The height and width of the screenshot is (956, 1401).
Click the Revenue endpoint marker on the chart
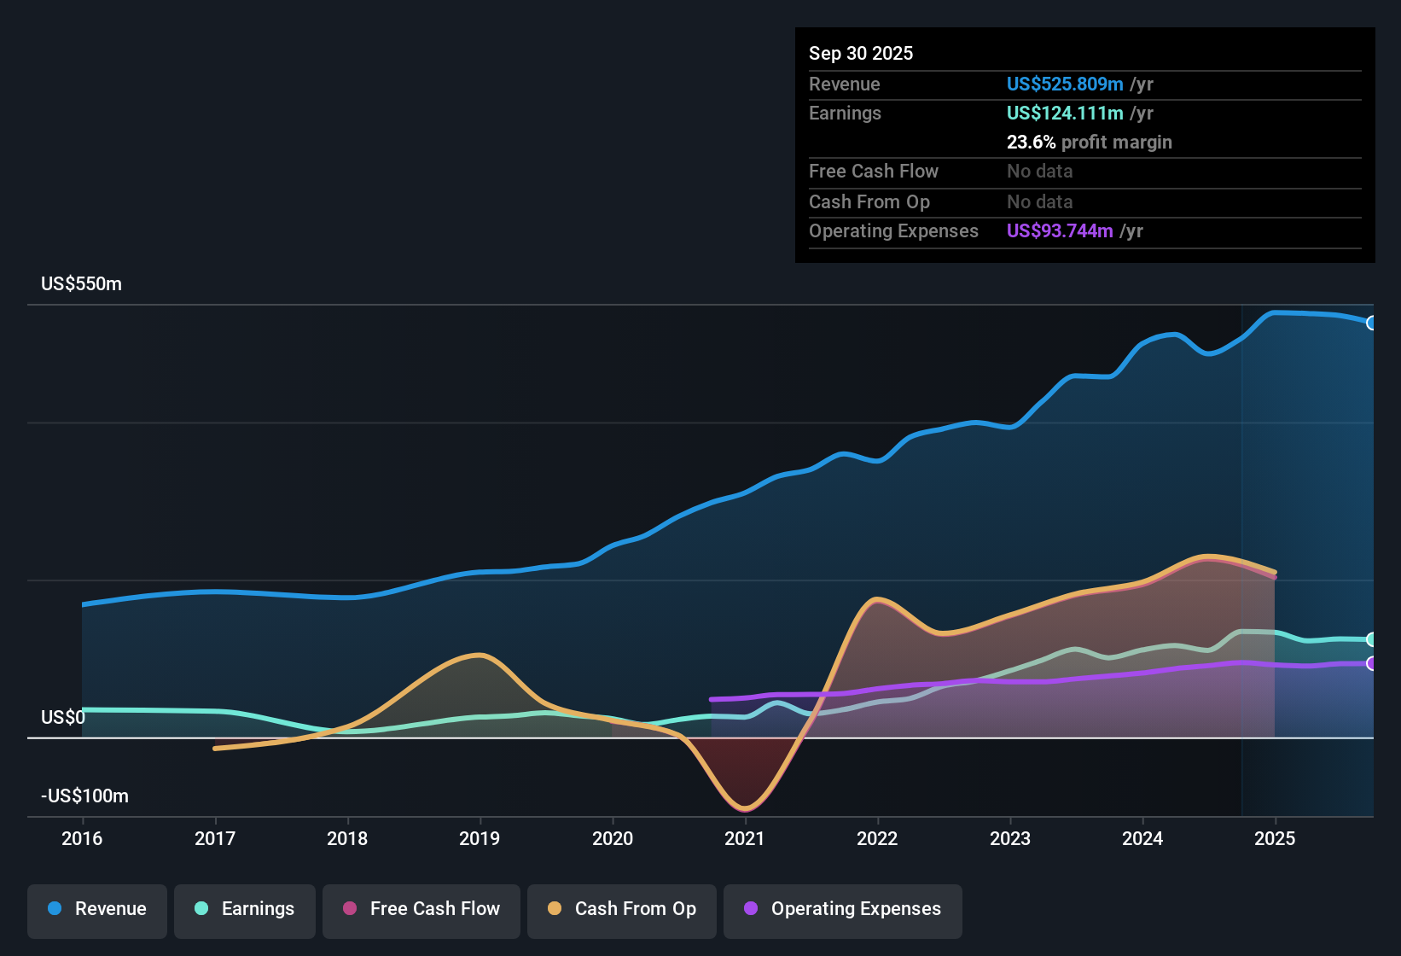click(1371, 324)
